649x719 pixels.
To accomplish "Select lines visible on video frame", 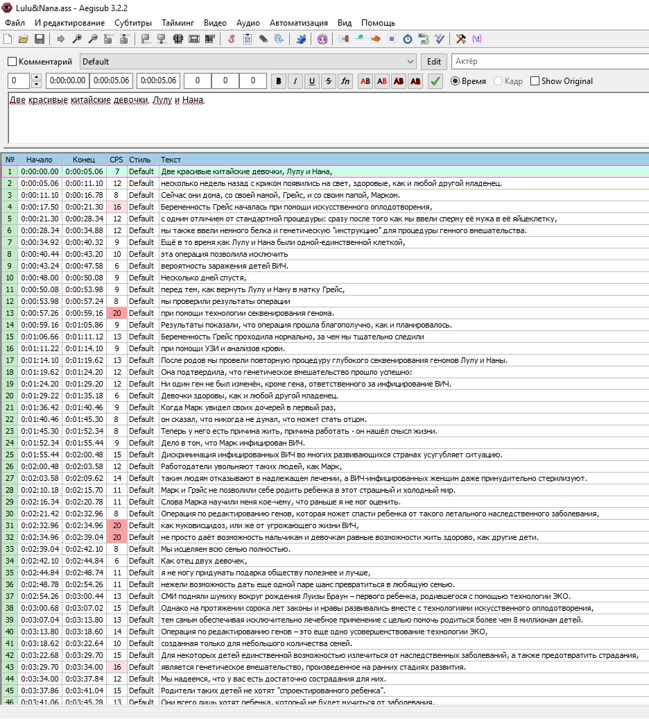I will tap(178, 39).
